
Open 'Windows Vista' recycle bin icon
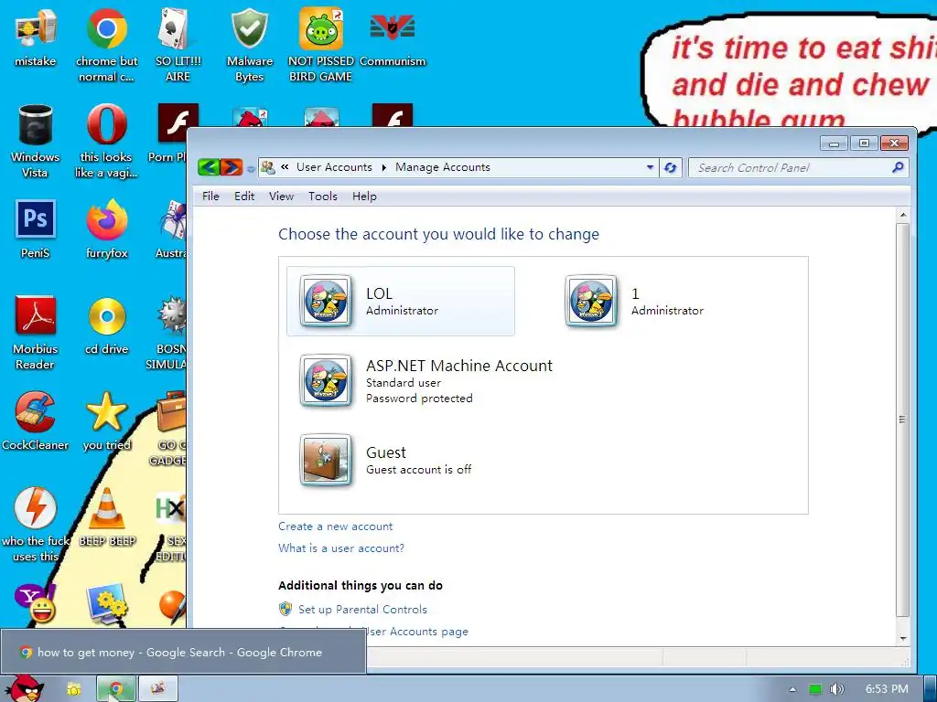(36, 141)
